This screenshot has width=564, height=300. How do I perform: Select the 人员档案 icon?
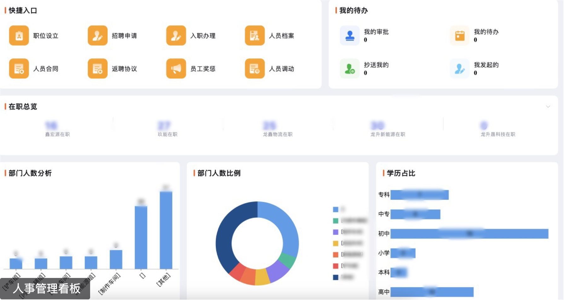[x=255, y=36]
